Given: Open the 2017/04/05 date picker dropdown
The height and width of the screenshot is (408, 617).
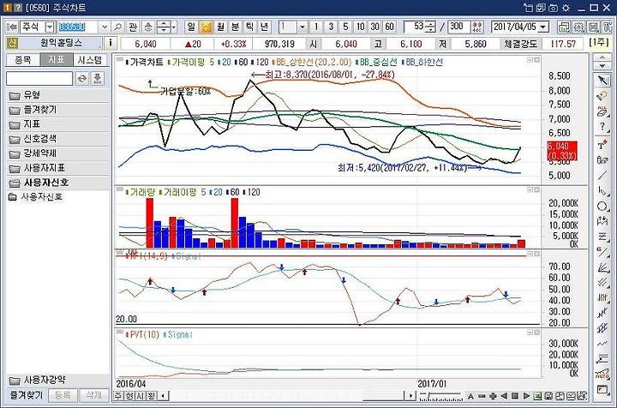Looking at the screenshot, I should coord(543,27).
